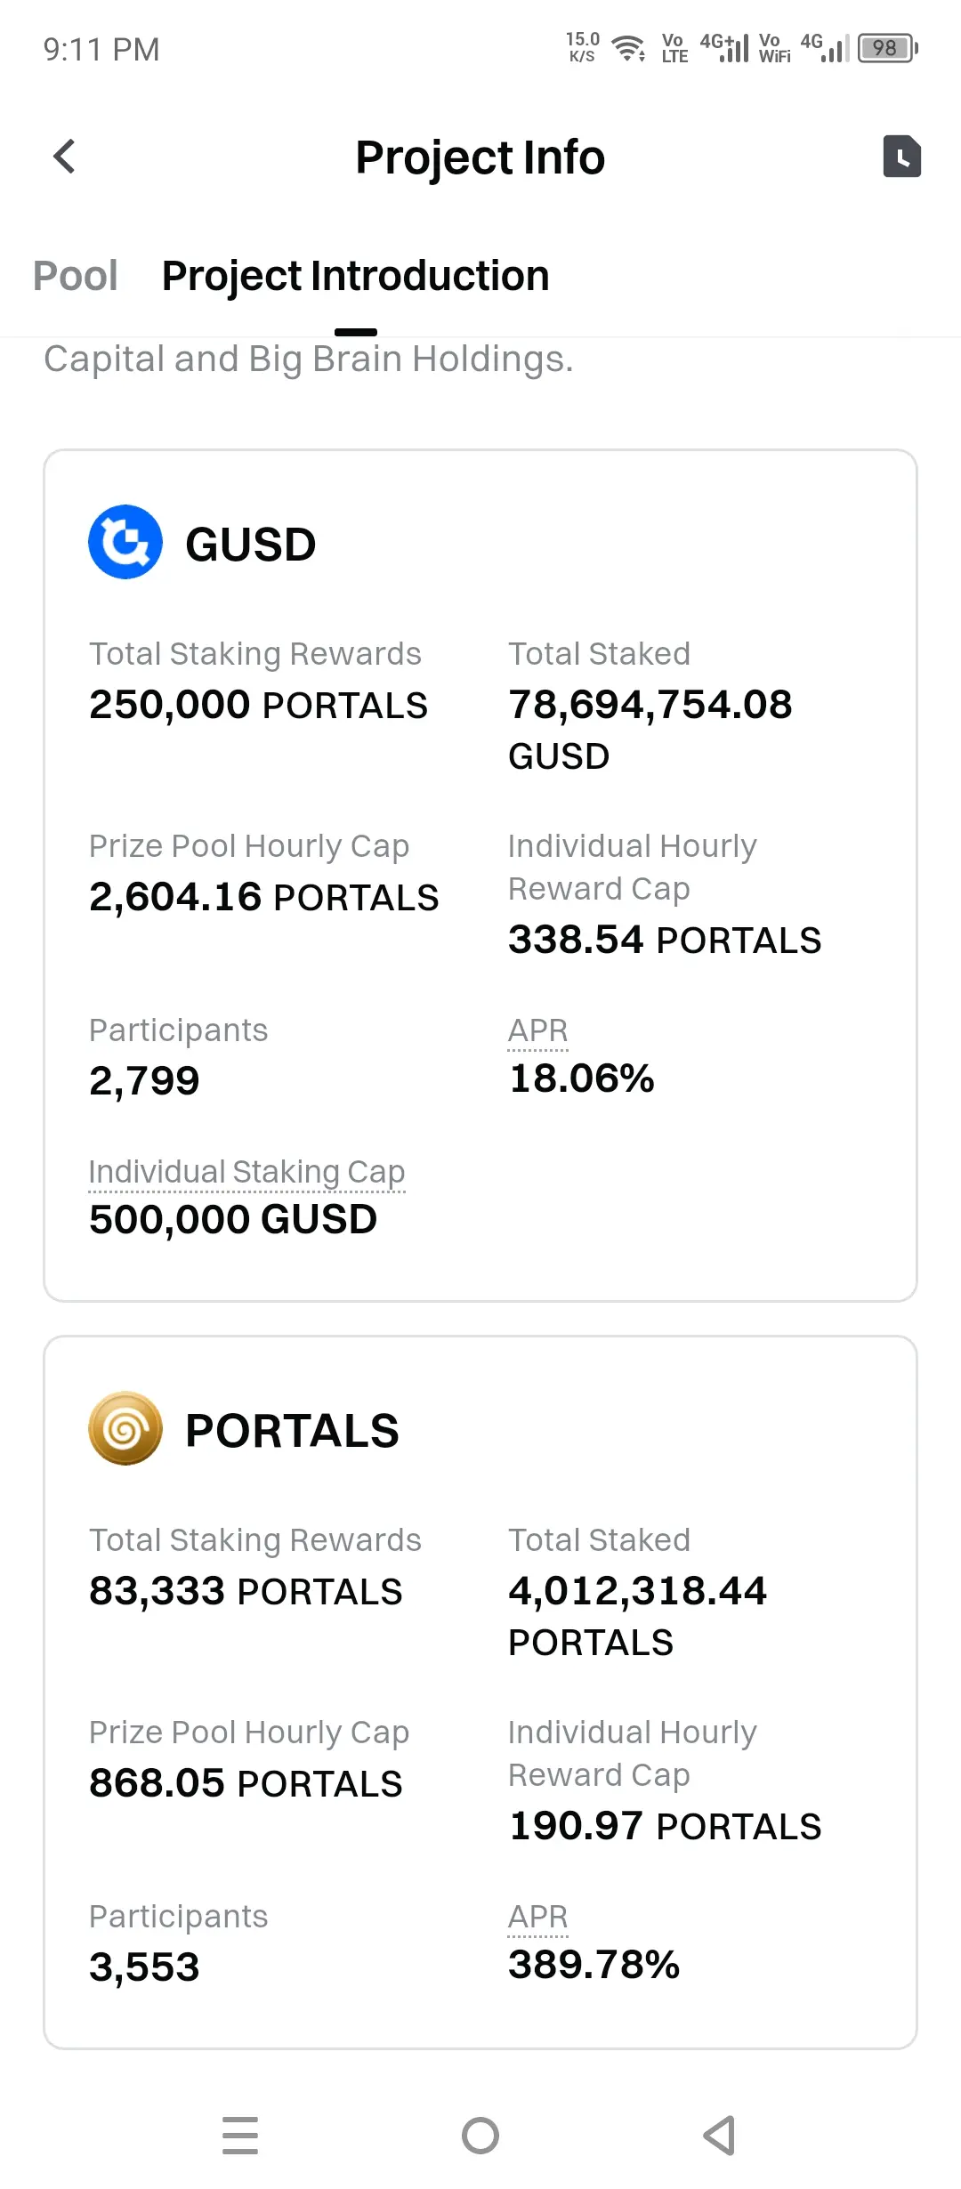The width and height of the screenshot is (961, 2189).
Task: Tap the underlined APR label in GUSD card
Action: point(537,1030)
